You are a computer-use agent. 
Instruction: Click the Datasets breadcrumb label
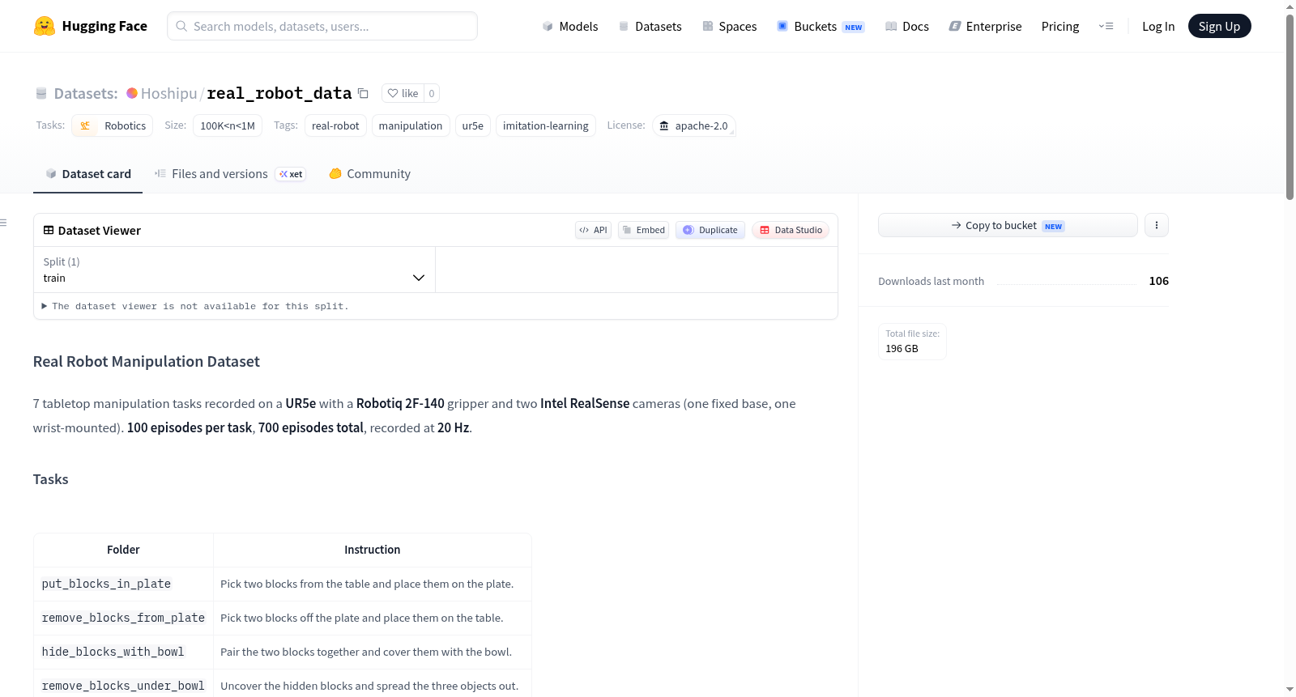click(86, 94)
